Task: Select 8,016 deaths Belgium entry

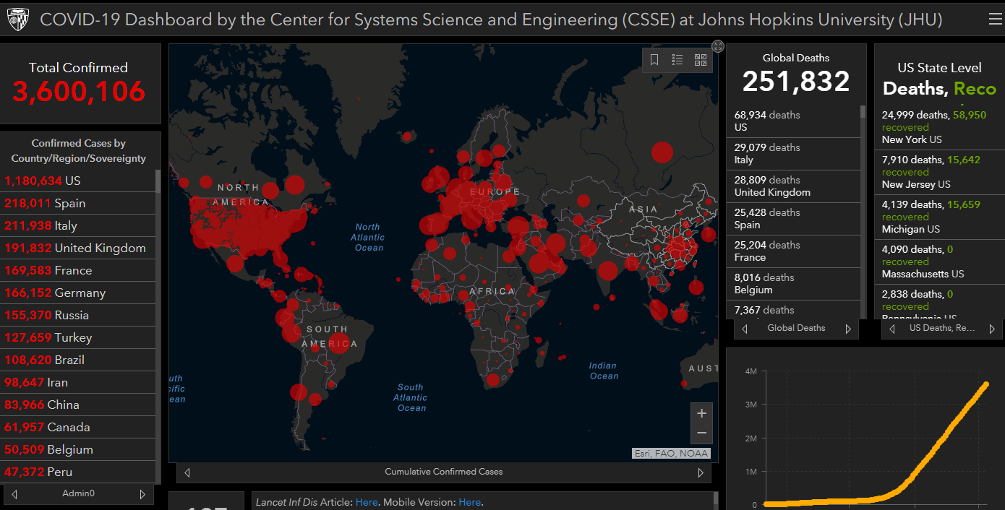Action: [793, 283]
